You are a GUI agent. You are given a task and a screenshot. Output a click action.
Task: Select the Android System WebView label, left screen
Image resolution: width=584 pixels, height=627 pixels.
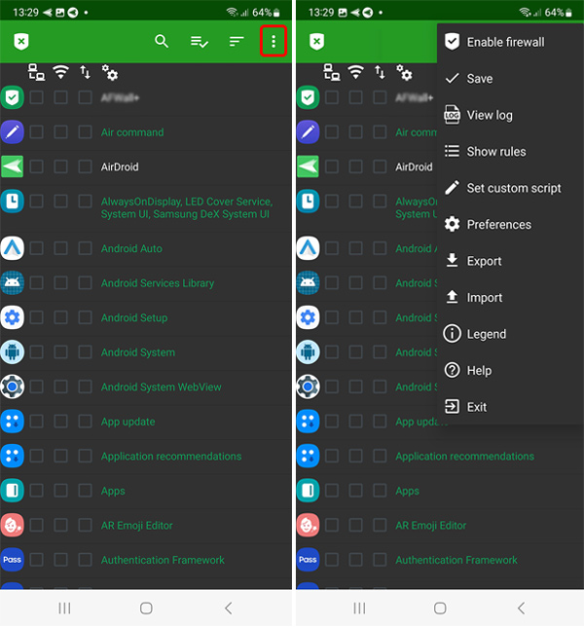click(x=162, y=387)
